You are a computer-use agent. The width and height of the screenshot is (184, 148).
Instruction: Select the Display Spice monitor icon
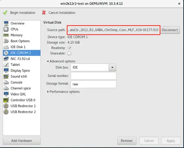pos(6,70)
